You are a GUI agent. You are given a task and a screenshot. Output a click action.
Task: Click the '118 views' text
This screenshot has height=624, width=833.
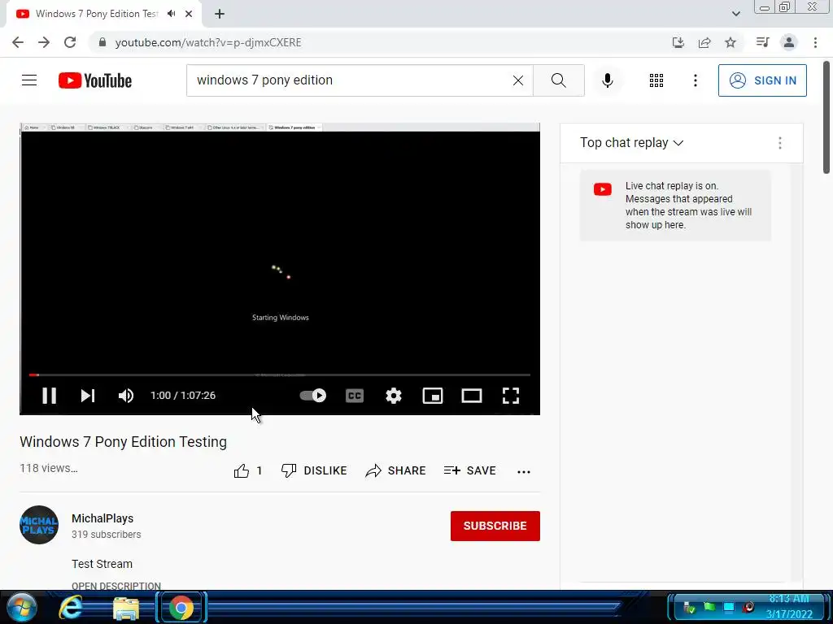click(x=48, y=468)
